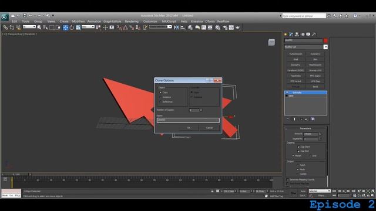Open the Customize menu
This screenshot has width=376, height=211.
pos(150,22)
